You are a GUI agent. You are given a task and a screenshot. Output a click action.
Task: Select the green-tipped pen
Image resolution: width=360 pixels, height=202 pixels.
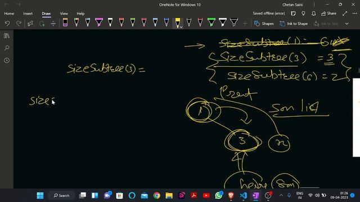[x=133, y=22]
